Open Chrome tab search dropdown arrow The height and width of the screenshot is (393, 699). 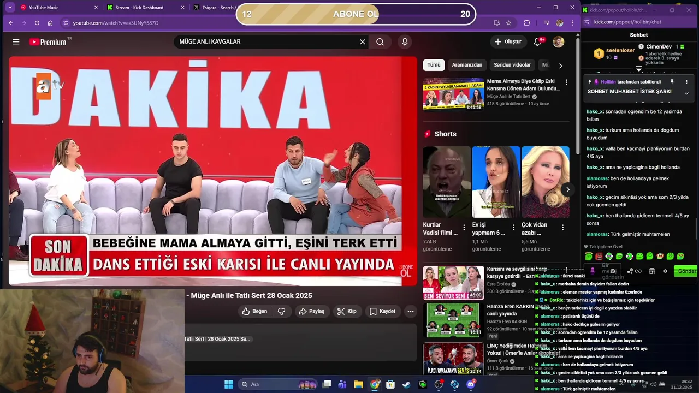(x=9, y=8)
